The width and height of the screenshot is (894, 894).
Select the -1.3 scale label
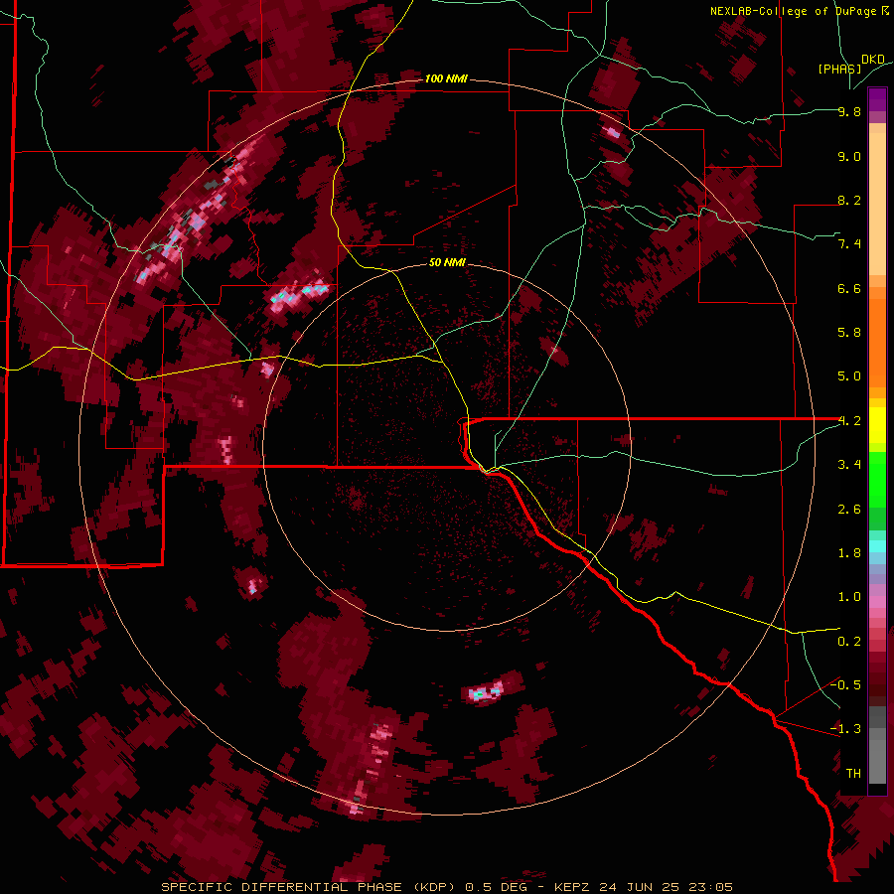click(846, 729)
